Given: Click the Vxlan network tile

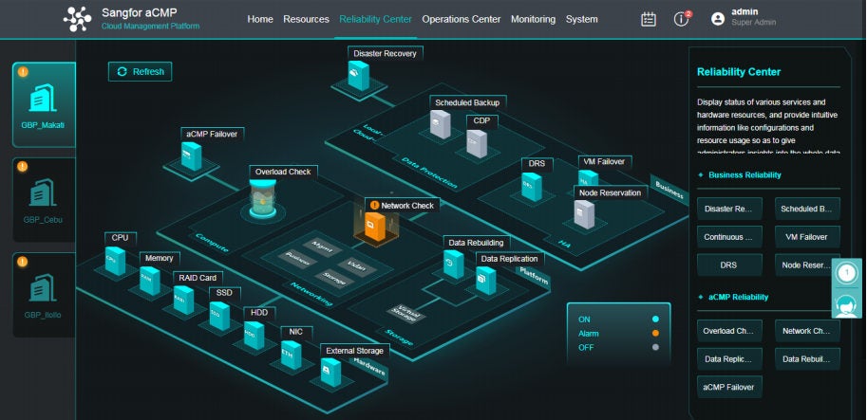Looking at the screenshot, I should [355, 266].
